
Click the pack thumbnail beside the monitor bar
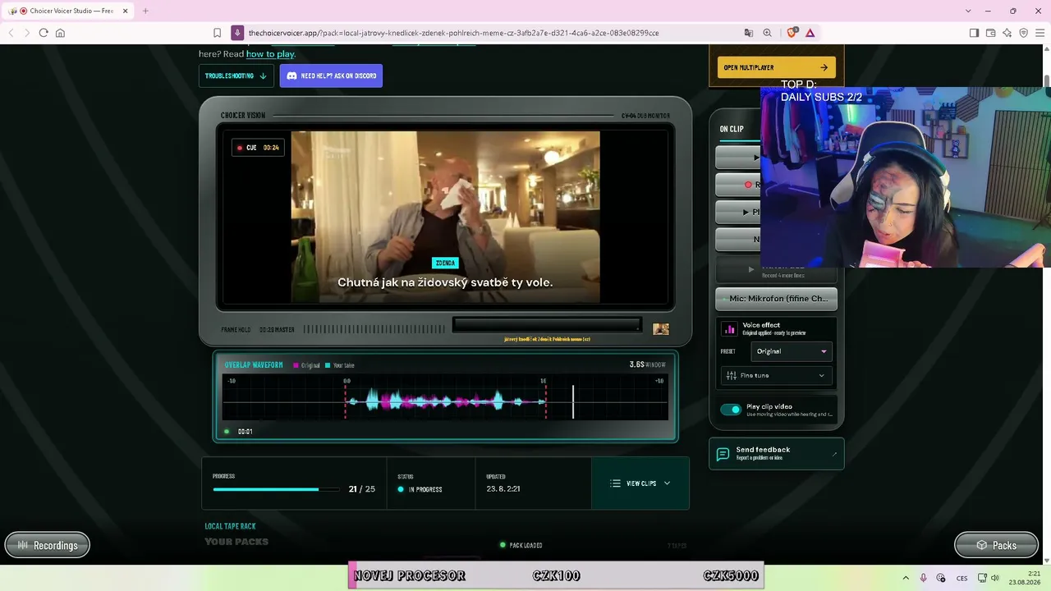pyautogui.click(x=661, y=329)
